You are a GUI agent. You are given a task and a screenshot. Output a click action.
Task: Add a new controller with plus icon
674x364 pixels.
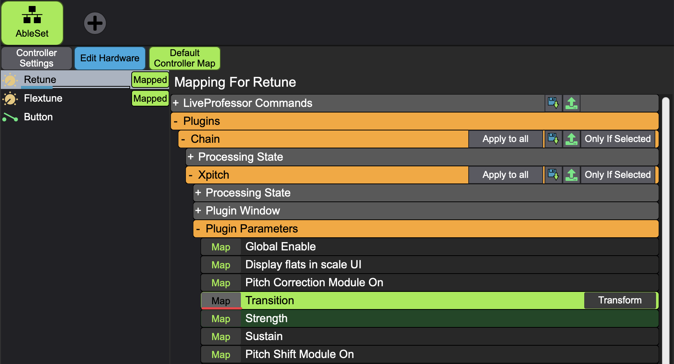(95, 23)
